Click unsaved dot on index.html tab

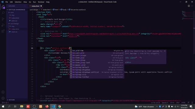click(x=41, y=6)
